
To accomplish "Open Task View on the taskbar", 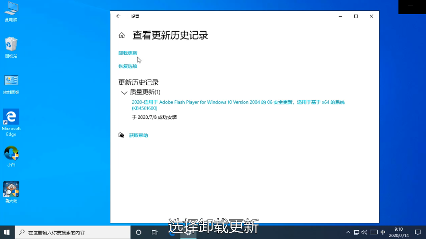I will tap(154, 232).
